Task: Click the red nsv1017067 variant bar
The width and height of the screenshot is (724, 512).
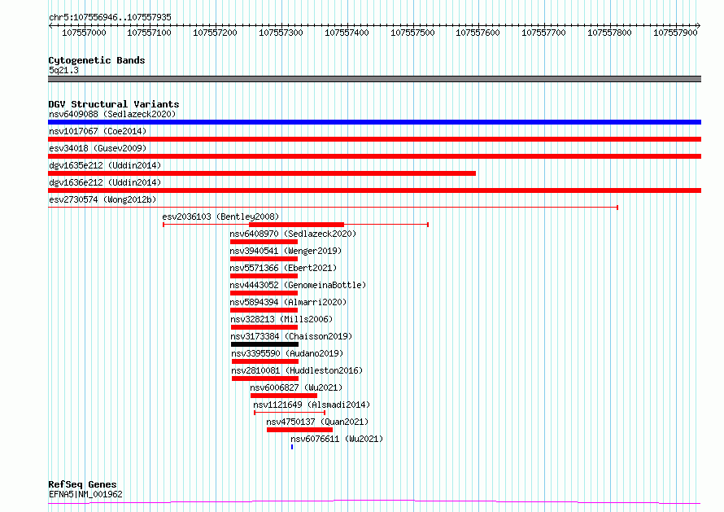Action: [x=374, y=139]
